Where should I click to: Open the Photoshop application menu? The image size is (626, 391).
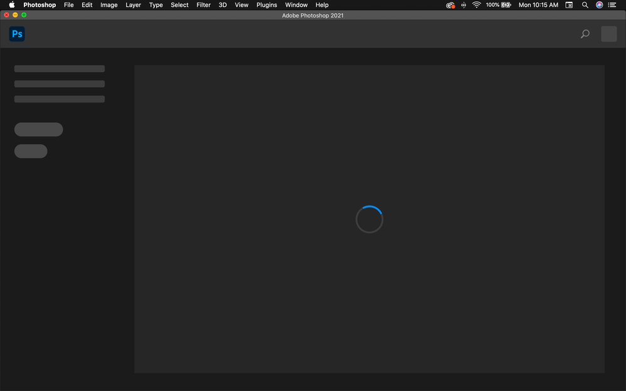tap(40, 5)
